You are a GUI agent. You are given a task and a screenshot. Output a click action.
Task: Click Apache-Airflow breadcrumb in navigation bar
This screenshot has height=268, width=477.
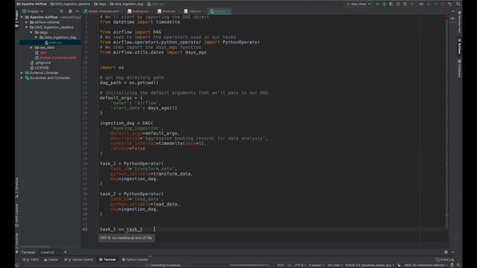pyautogui.click(x=31, y=4)
